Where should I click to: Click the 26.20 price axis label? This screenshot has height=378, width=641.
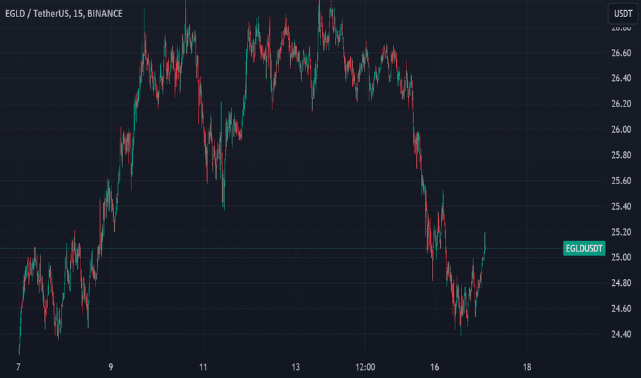pos(621,104)
